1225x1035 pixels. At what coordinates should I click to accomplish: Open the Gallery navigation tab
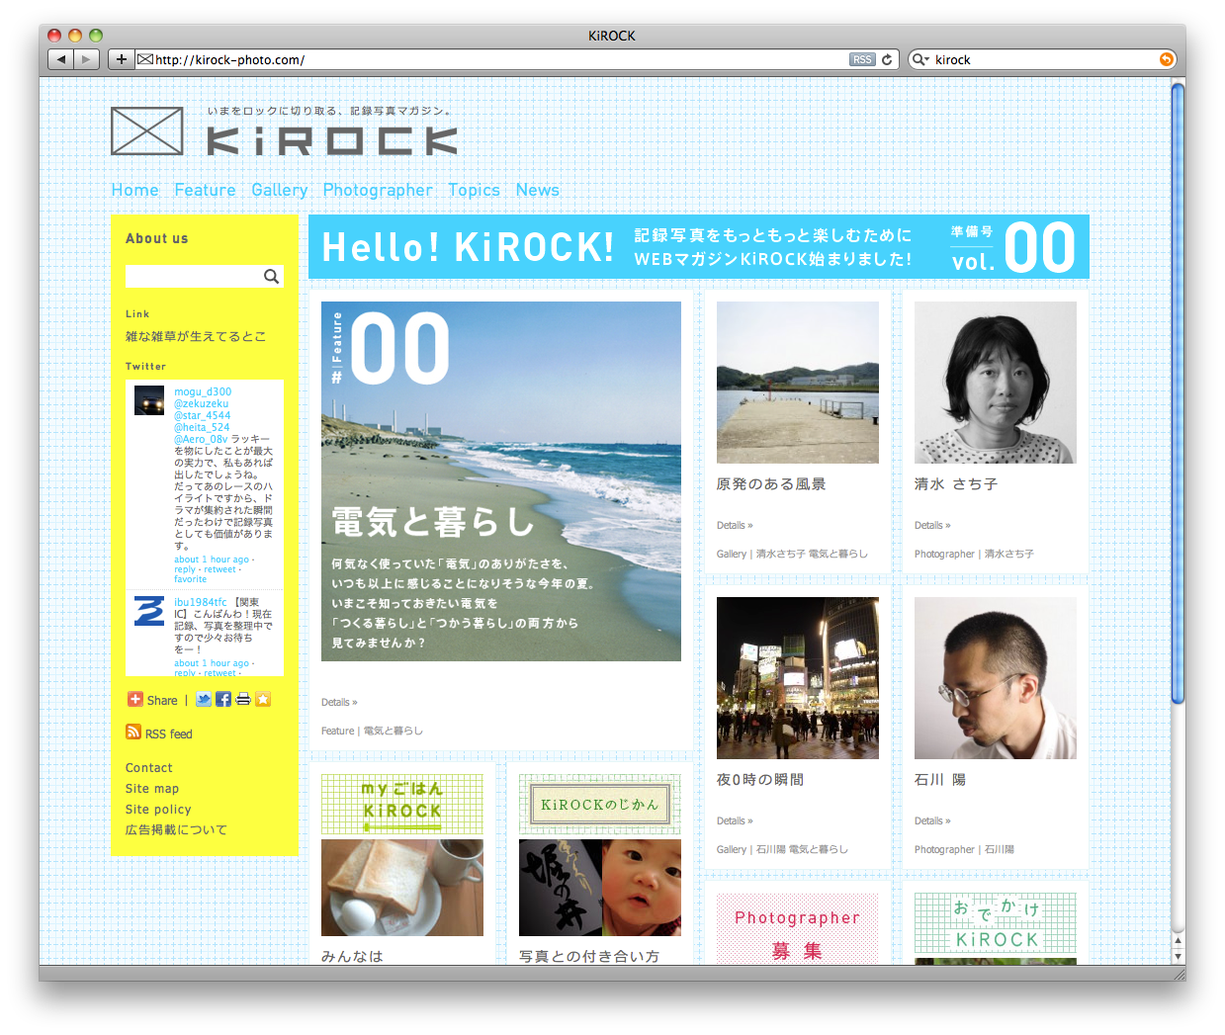coord(279,190)
